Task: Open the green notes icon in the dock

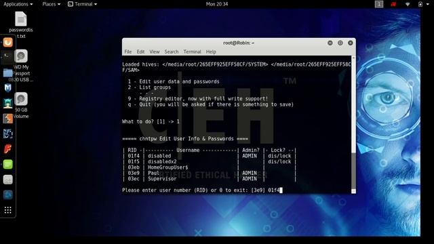Action: pos(7,164)
